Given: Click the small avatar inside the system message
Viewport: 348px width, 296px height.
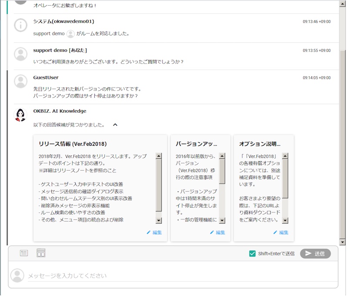Looking at the screenshot, I should (x=70, y=34).
